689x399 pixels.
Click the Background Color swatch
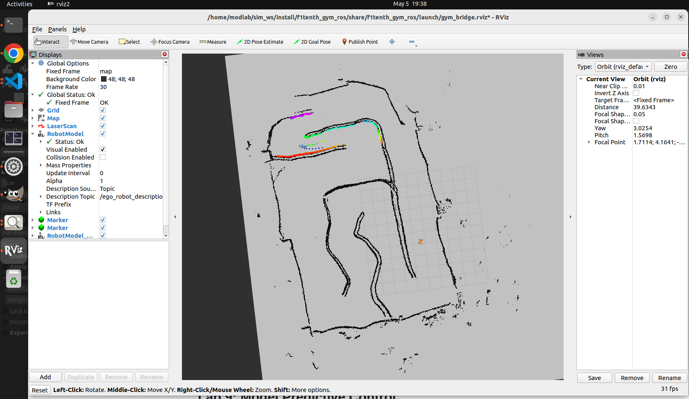104,79
